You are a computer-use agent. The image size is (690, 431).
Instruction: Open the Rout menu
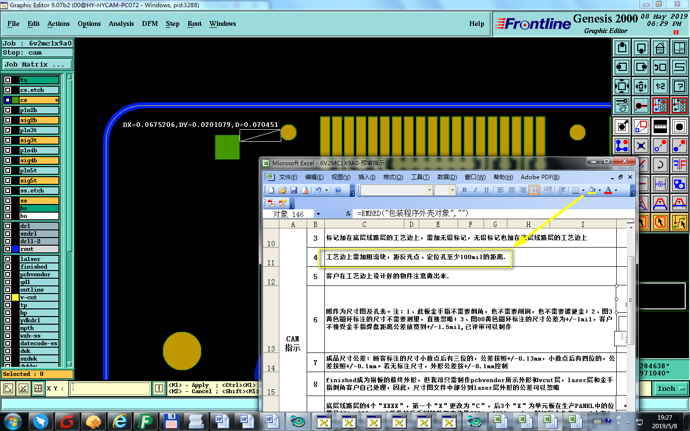pyautogui.click(x=195, y=23)
